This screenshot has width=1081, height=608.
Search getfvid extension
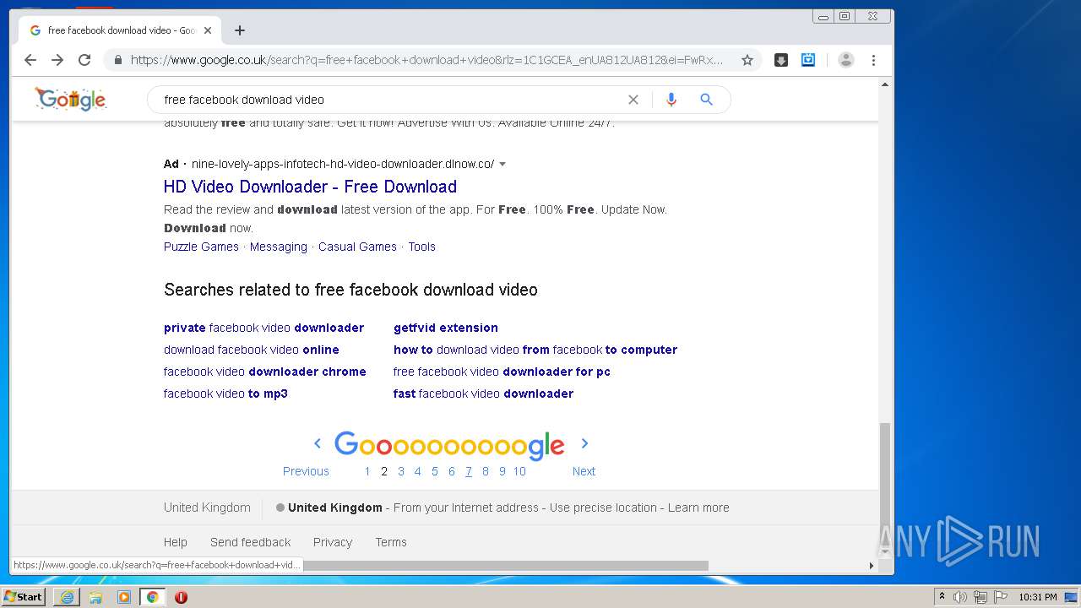click(446, 328)
